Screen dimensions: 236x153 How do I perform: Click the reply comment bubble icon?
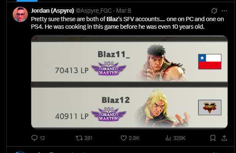pos(34,138)
